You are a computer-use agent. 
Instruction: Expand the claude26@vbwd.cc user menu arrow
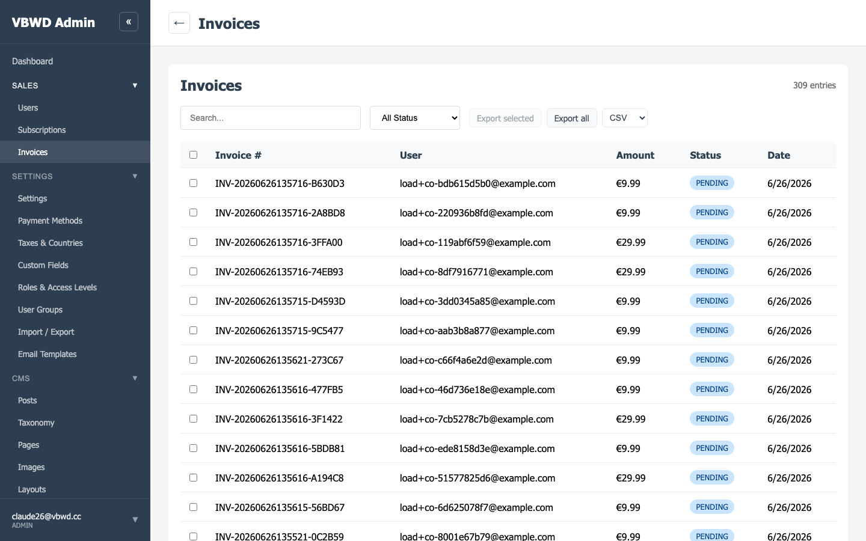[x=135, y=519]
